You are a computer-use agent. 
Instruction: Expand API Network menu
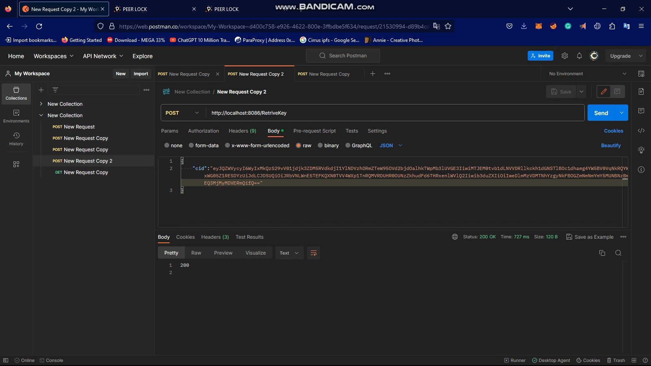pos(103,56)
